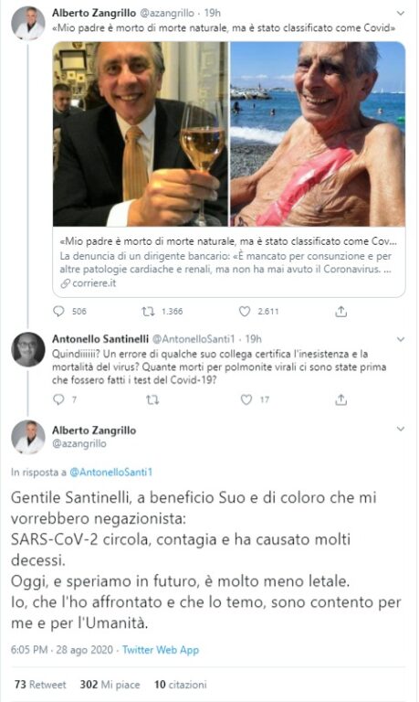The height and width of the screenshot is (702, 419).
Task: View the 10 citazioni list
Action: pyautogui.click(x=181, y=684)
